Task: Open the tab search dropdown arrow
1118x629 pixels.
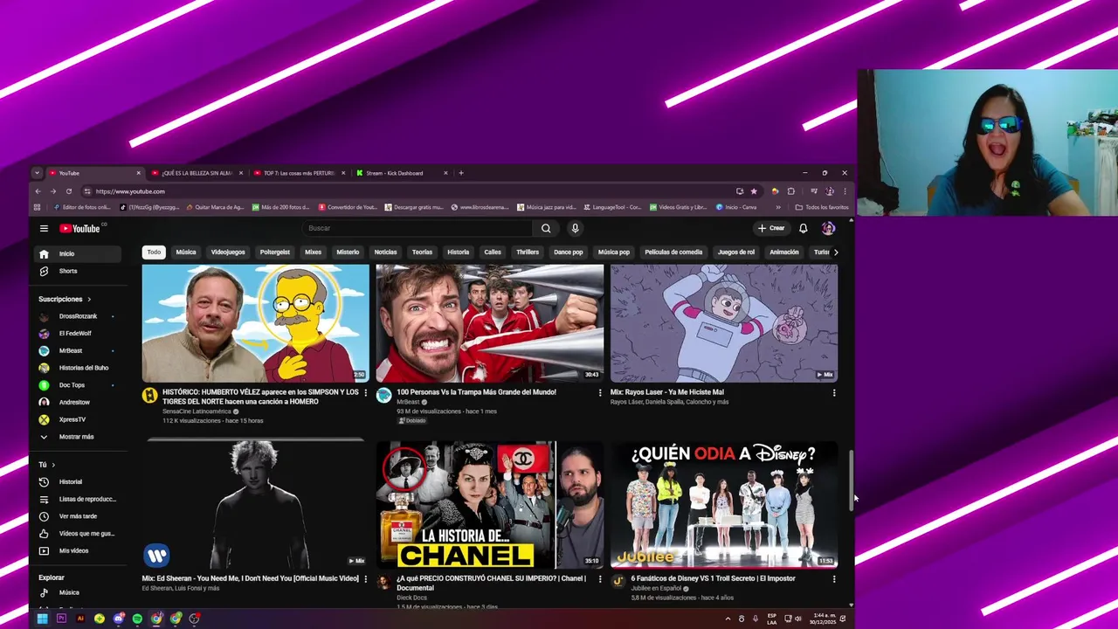Action: pos(37,173)
